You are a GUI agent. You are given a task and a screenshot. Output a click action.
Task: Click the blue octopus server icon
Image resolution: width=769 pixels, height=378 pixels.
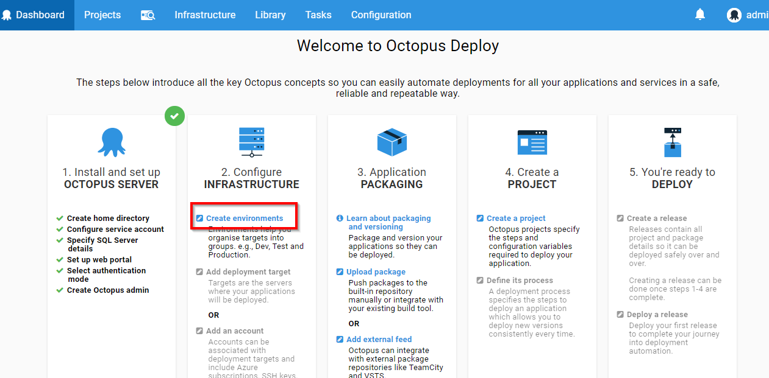pos(111,142)
